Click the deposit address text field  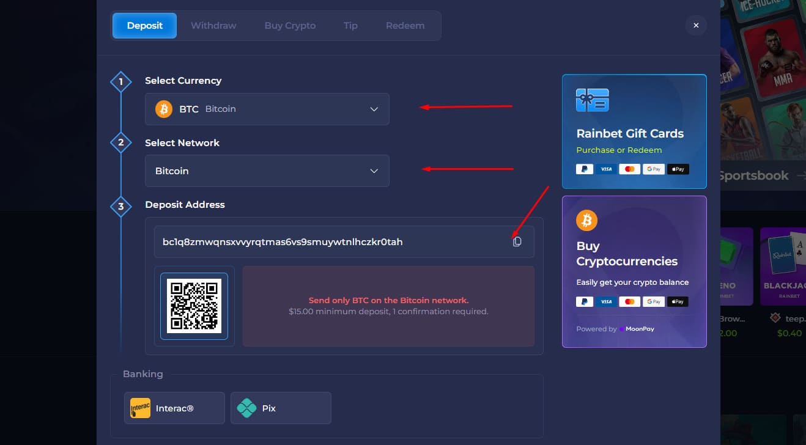coord(344,241)
